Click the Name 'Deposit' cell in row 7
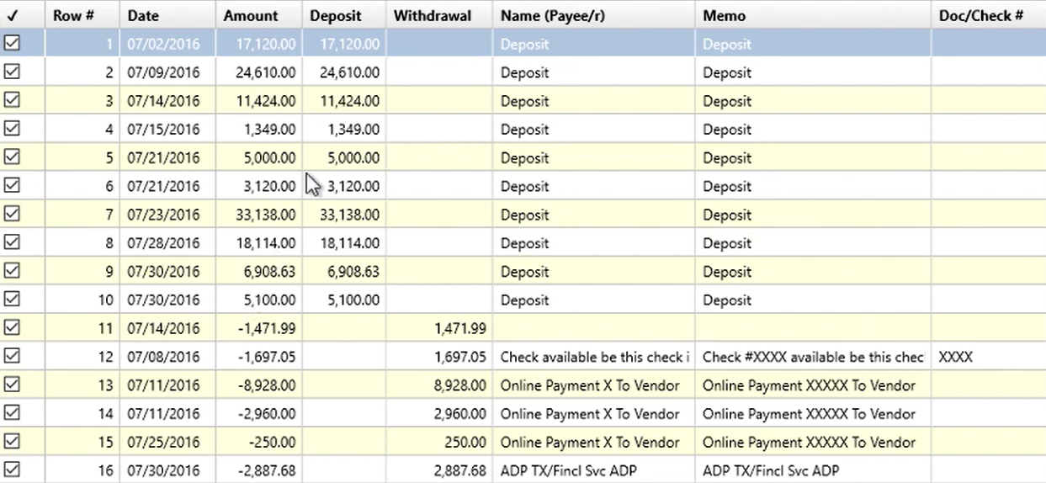The height and width of the screenshot is (483, 1046). [x=594, y=215]
